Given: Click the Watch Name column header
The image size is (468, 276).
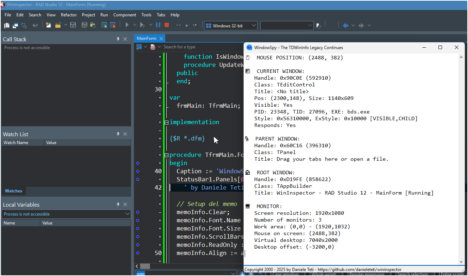Looking at the screenshot, I should 23,143.
